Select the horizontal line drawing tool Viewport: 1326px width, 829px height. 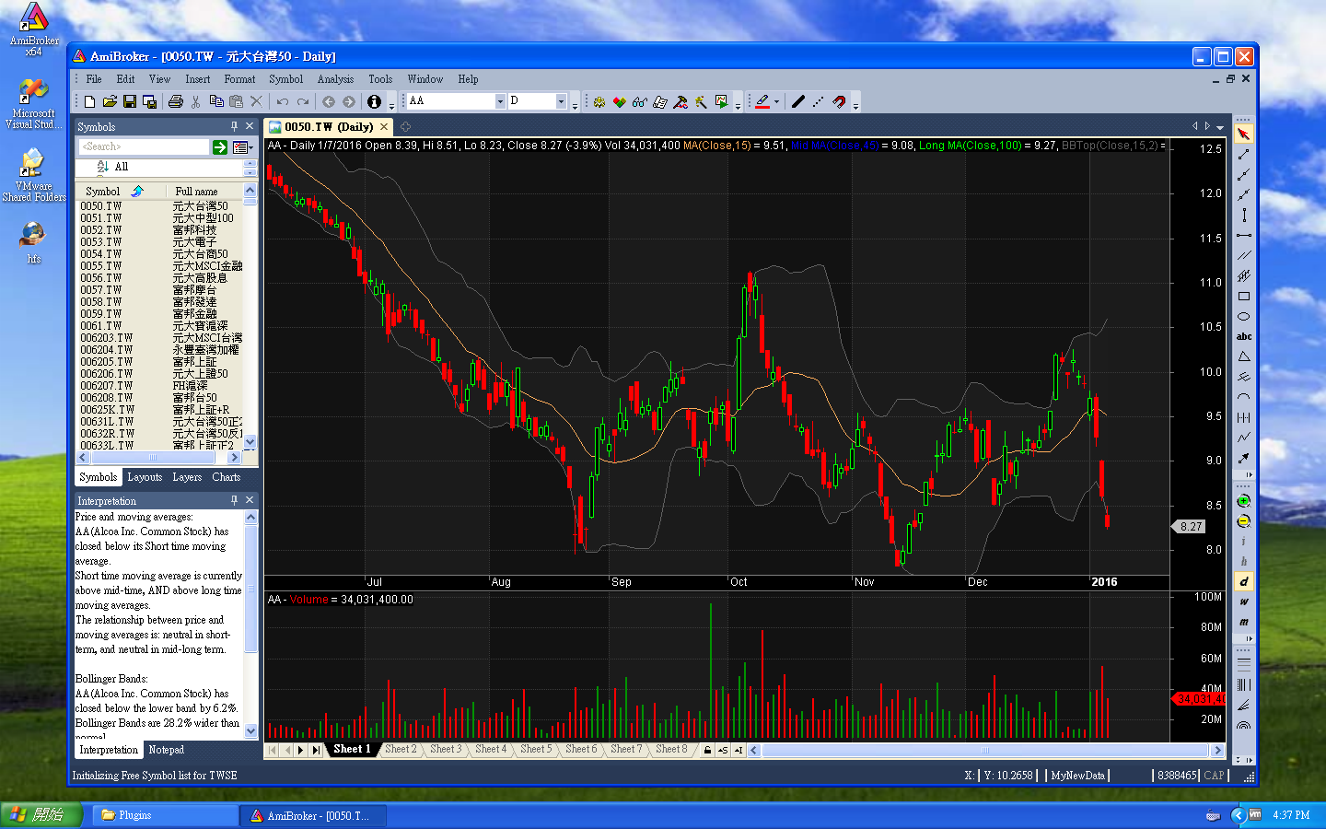(1244, 235)
